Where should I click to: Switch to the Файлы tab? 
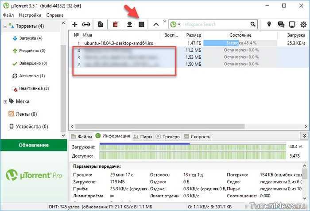tap(81, 136)
